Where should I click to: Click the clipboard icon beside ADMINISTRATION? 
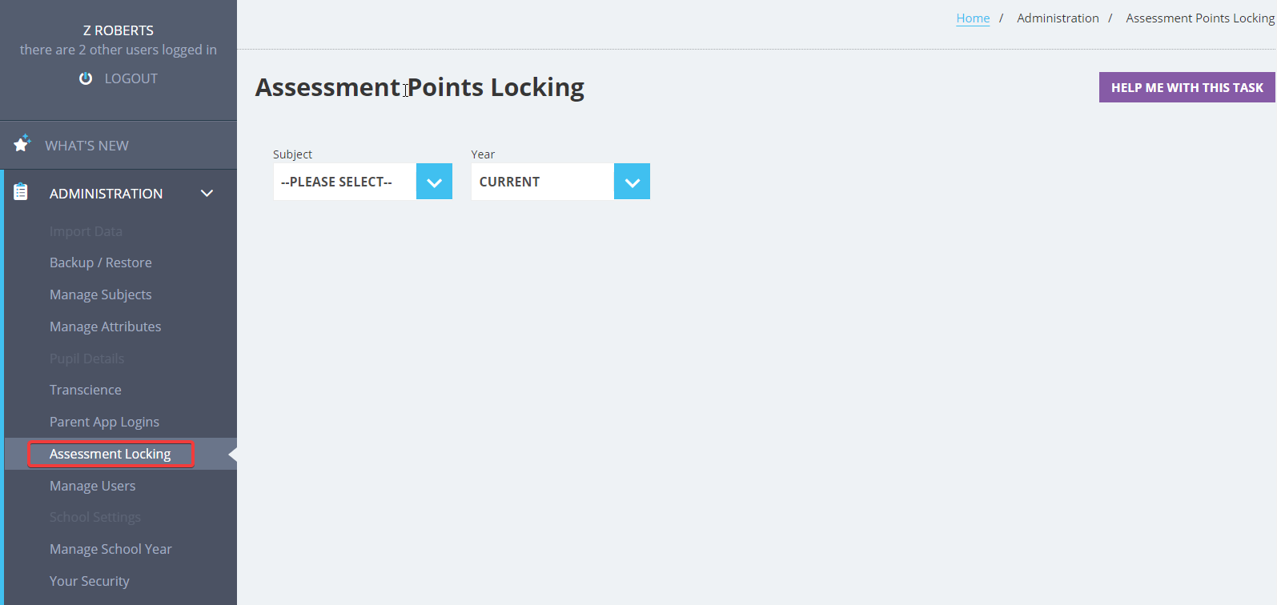click(20, 192)
